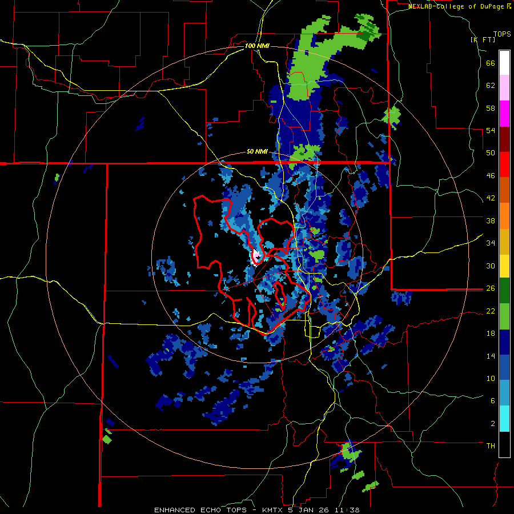514x514 pixels.
Task: Pick the bright orange legend swatch near 38
Action: 504,216
